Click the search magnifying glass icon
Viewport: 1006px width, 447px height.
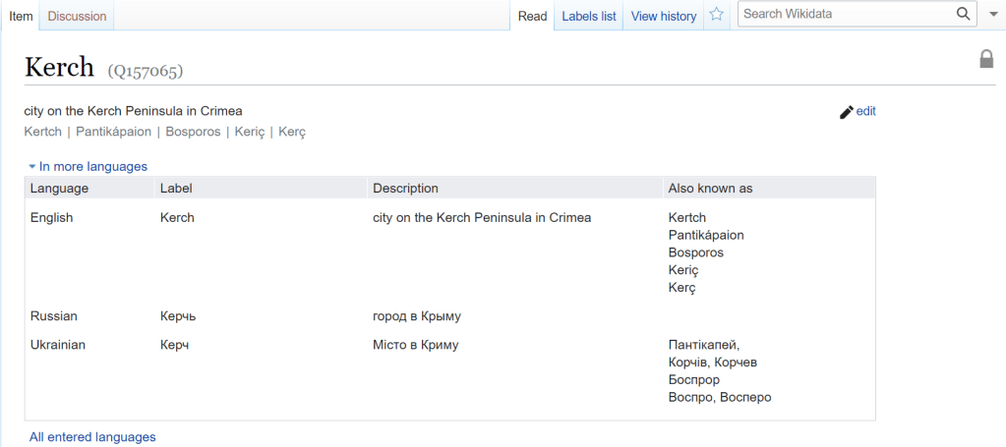coord(963,15)
